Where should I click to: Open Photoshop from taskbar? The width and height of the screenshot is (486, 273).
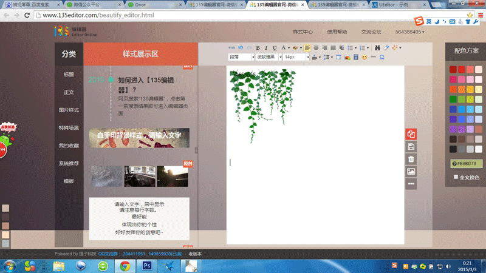pos(147,266)
